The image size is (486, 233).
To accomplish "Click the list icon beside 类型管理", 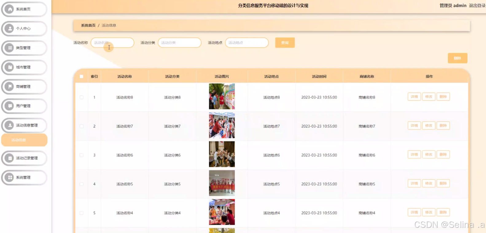I will click(10, 48).
